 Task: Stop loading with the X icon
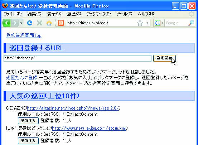pyautogui.click(x=39, y=23)
